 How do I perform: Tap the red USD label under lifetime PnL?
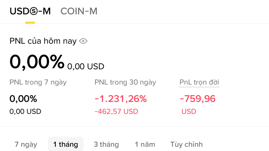coord(189,112)
